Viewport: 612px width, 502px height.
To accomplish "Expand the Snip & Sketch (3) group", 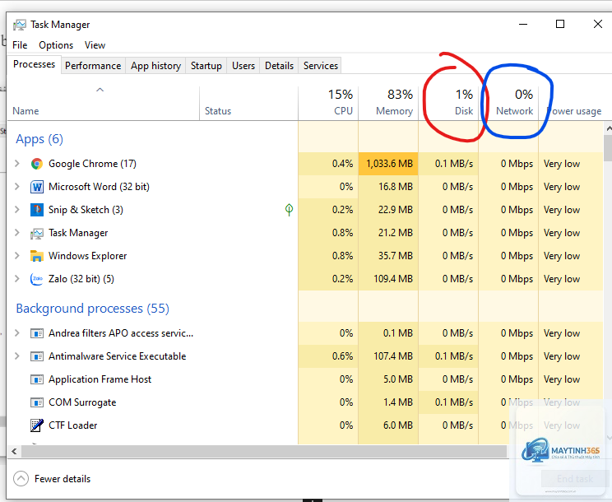I will click(x=16, y=210).
